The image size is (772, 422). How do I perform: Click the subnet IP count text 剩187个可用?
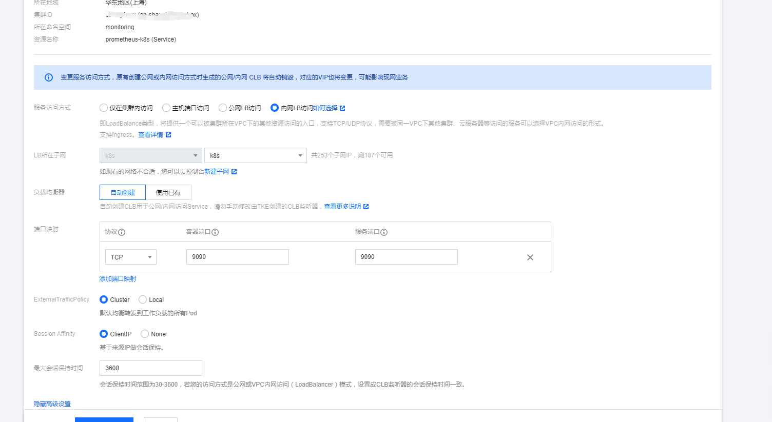tap(375, 155)
